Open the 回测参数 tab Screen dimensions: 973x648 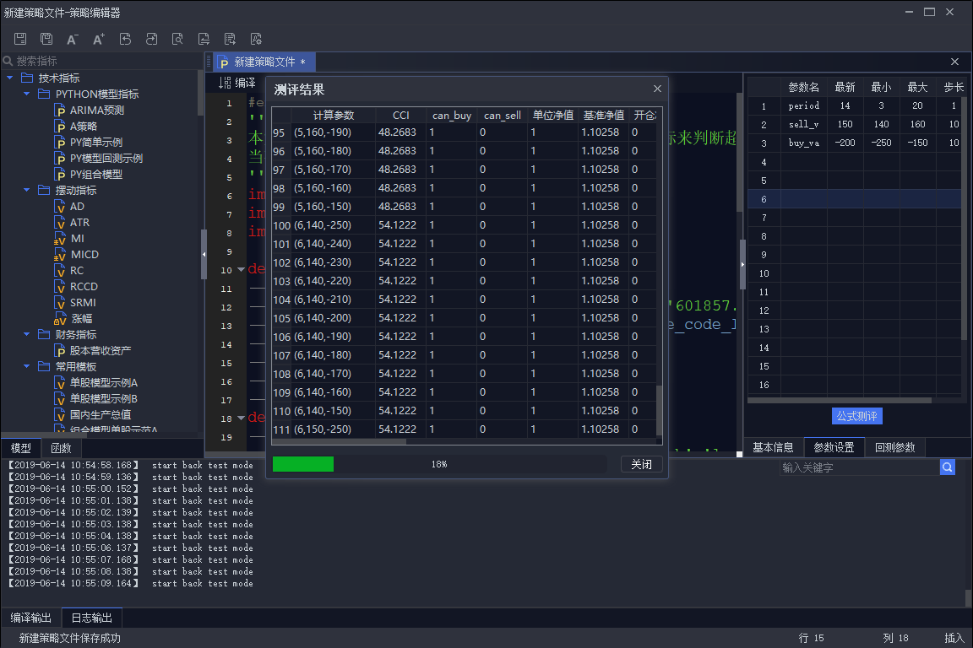894,448
